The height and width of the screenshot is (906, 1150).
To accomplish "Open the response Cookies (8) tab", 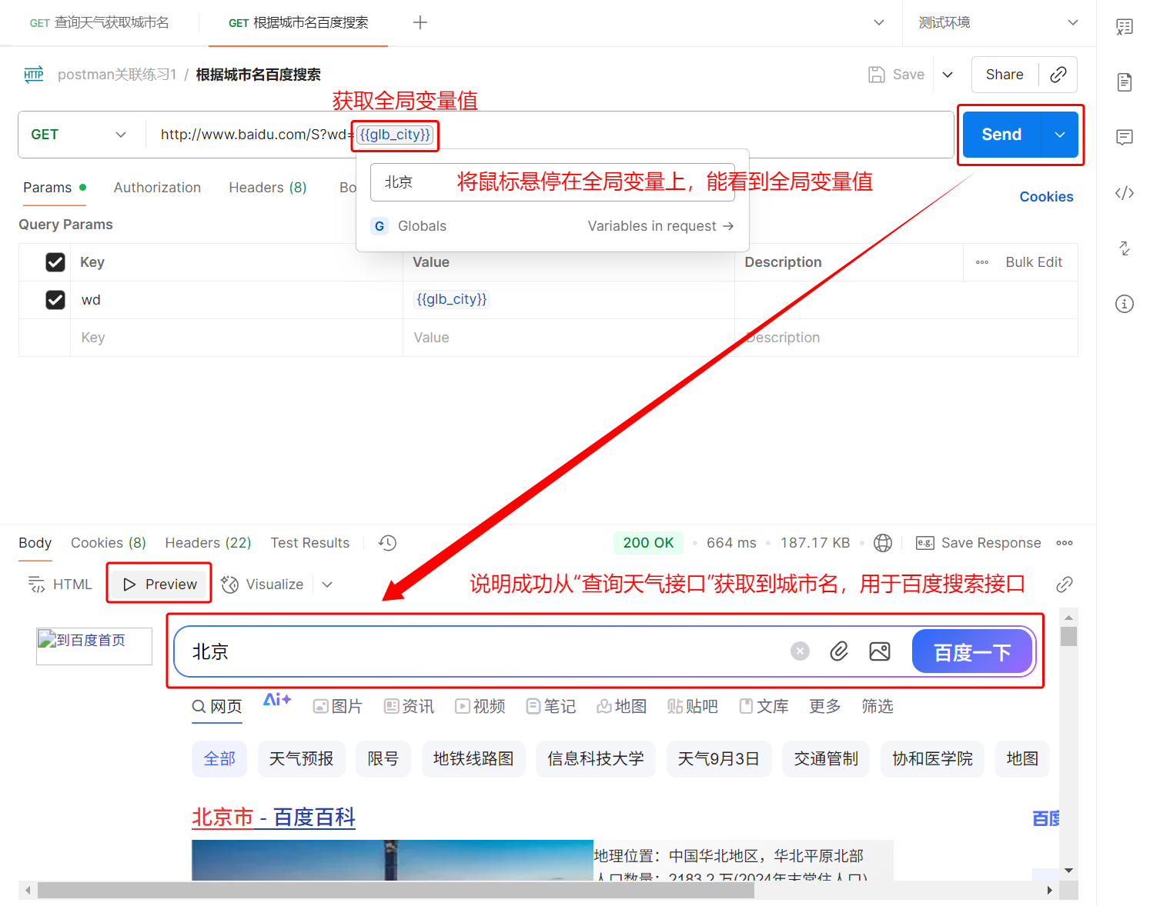I will [109, 543].
